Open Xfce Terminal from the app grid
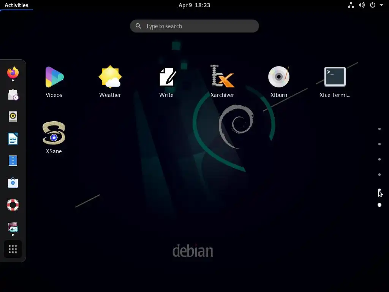389x292 pixels. (x=335, y=82)
